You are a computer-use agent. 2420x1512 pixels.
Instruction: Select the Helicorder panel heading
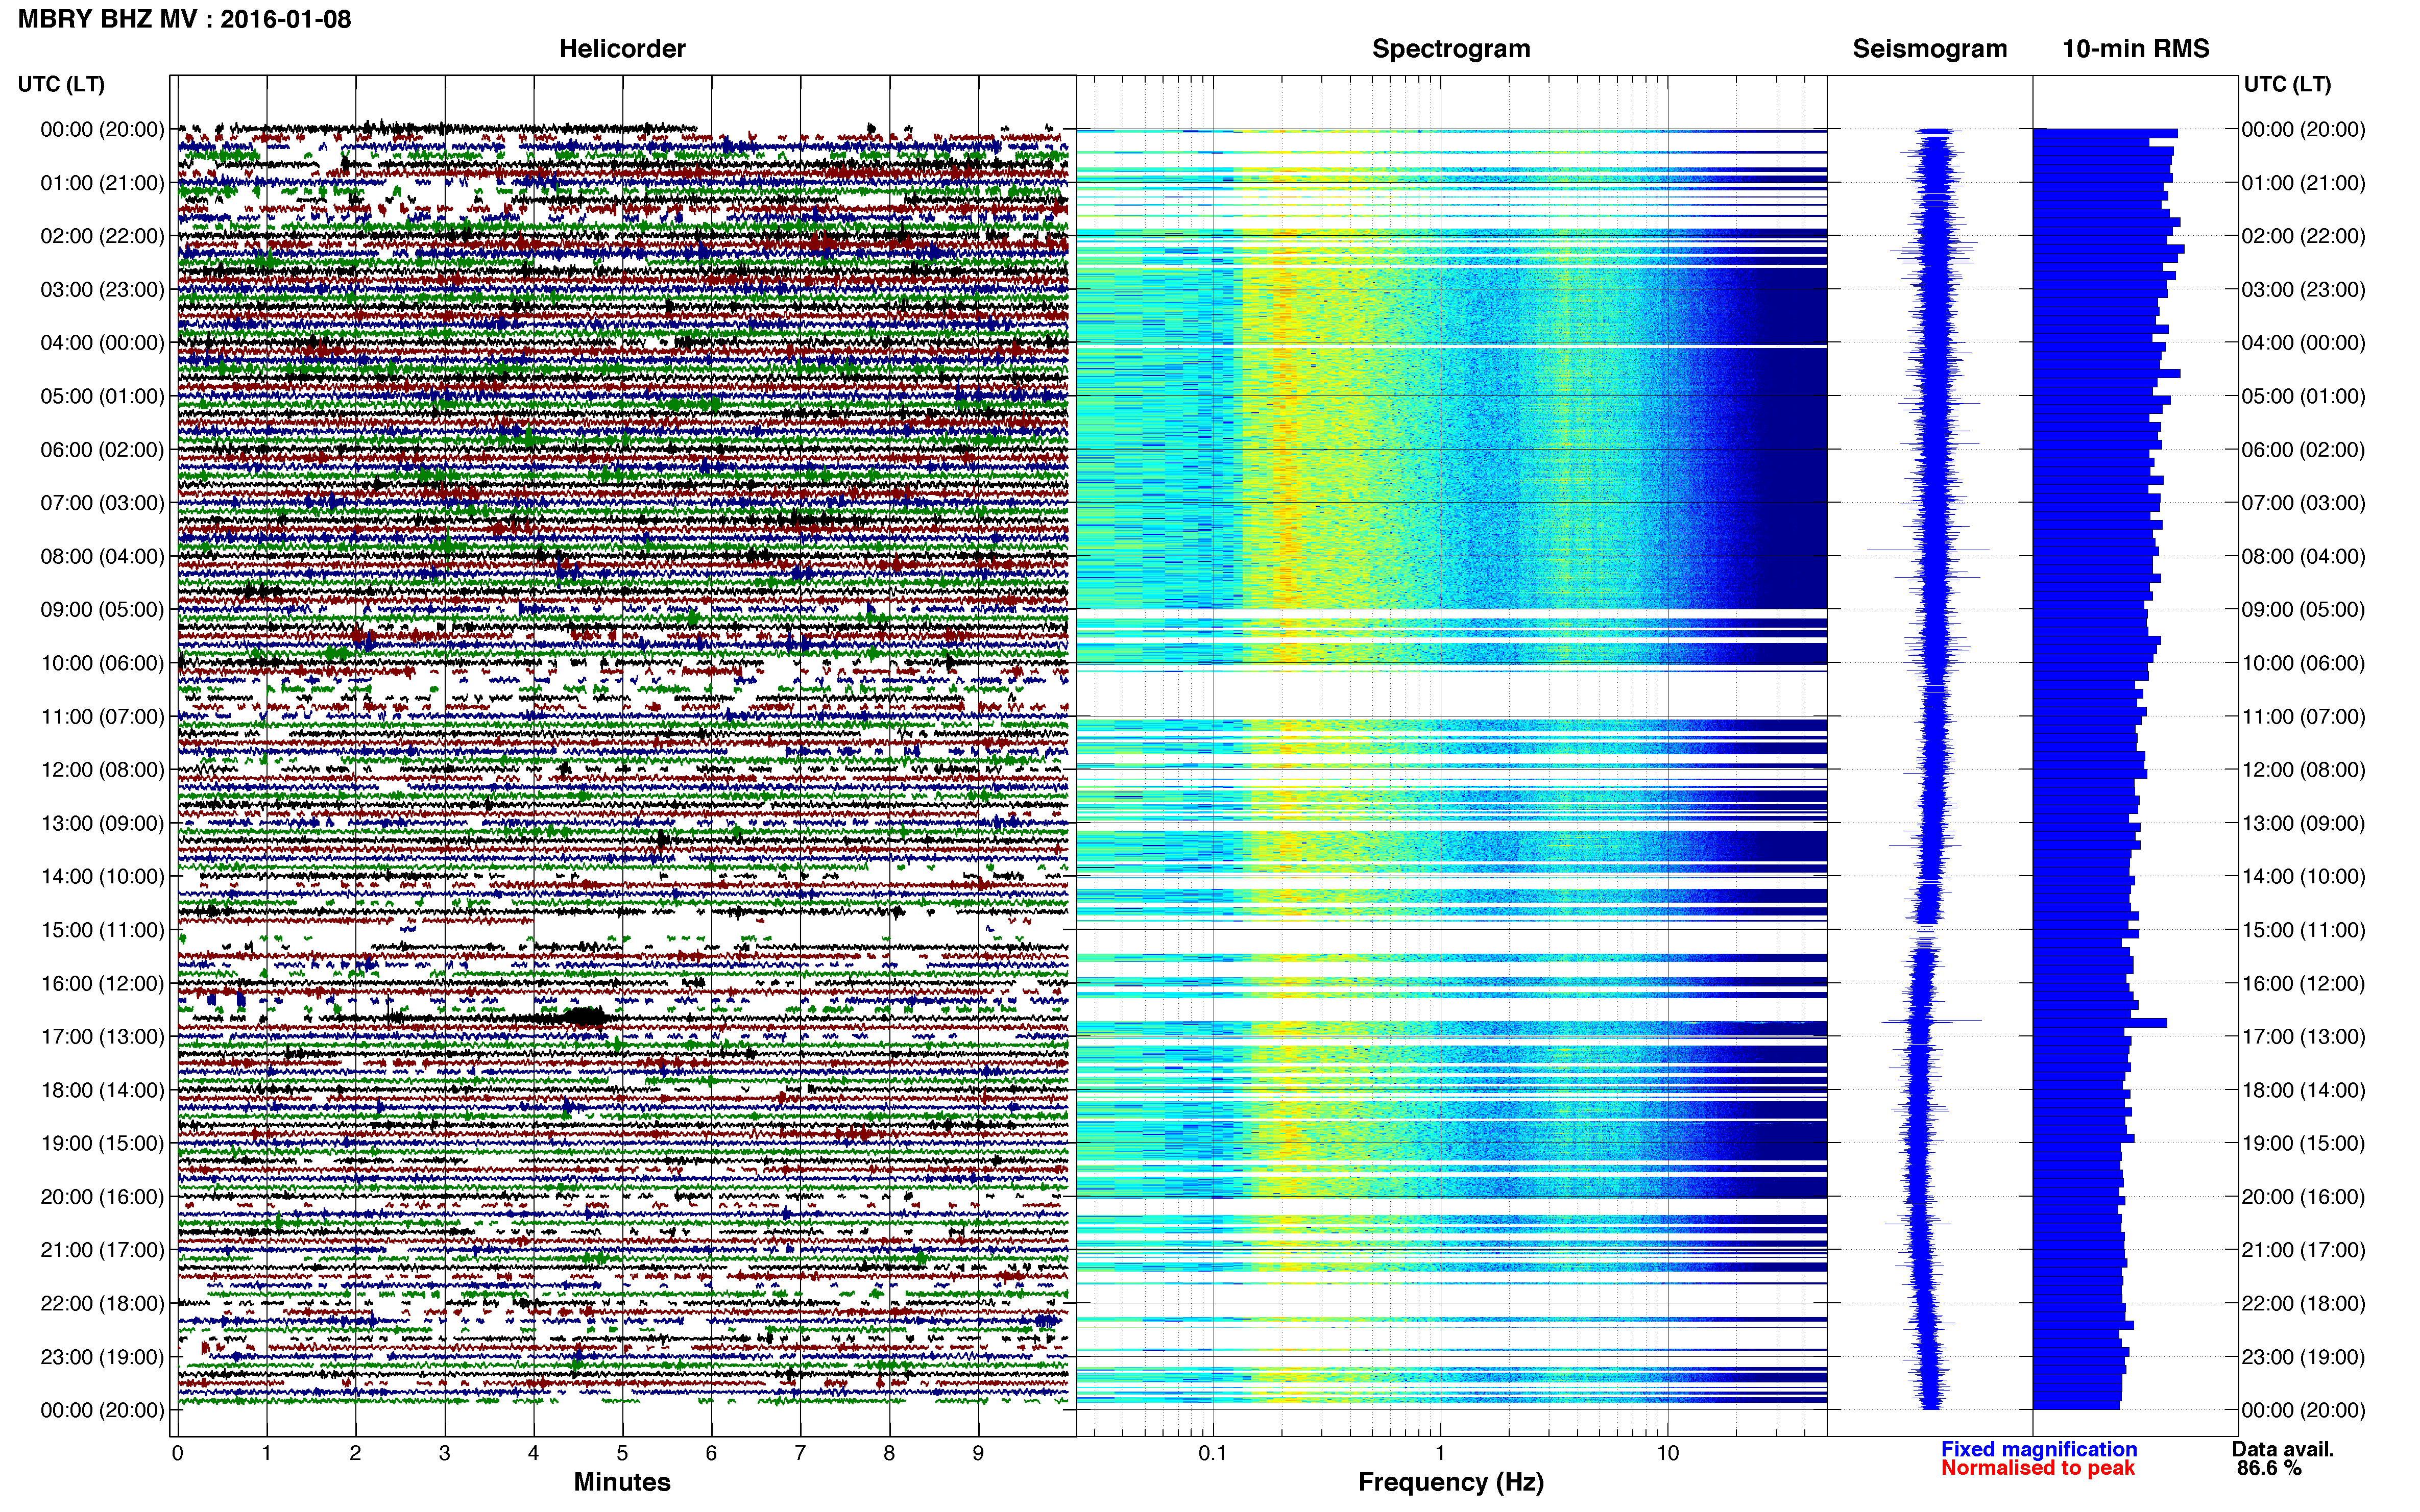pyautogui.click(x=622, y=48)
